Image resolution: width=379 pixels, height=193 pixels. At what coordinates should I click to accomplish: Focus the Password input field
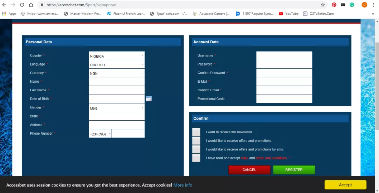[284, 64]
